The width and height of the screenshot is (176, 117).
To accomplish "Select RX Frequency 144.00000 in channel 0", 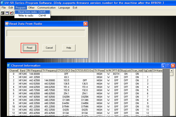I will click(x=35, y=74).
